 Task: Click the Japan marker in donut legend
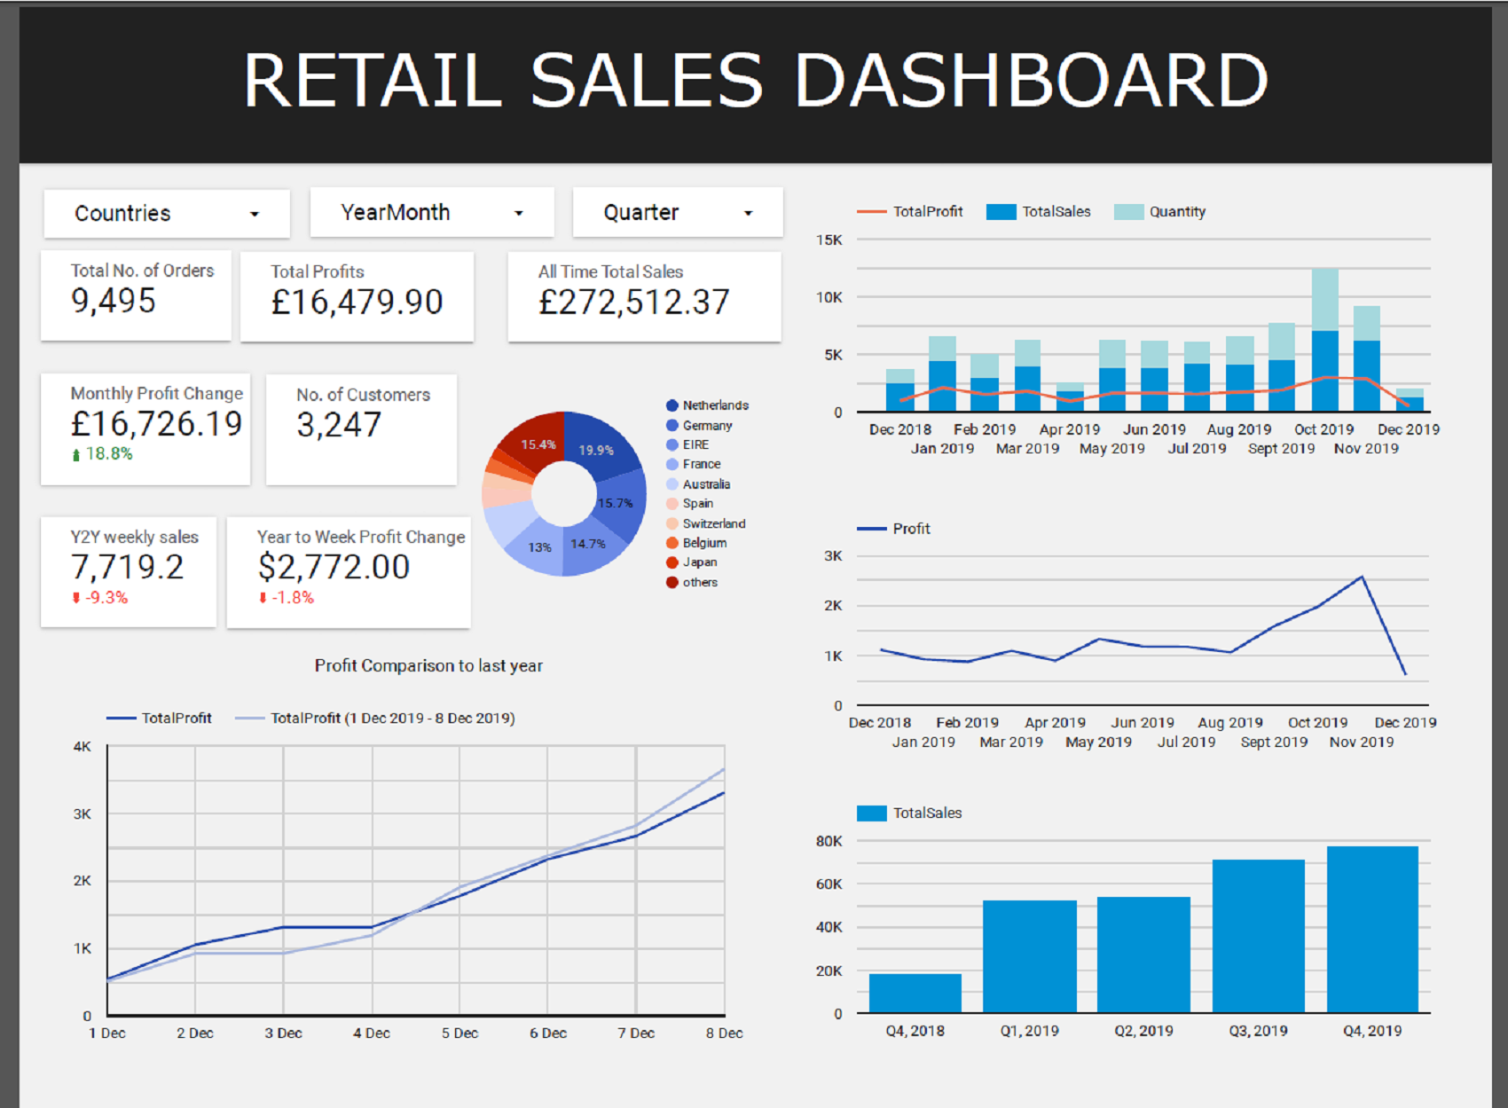tap(672, 562)
